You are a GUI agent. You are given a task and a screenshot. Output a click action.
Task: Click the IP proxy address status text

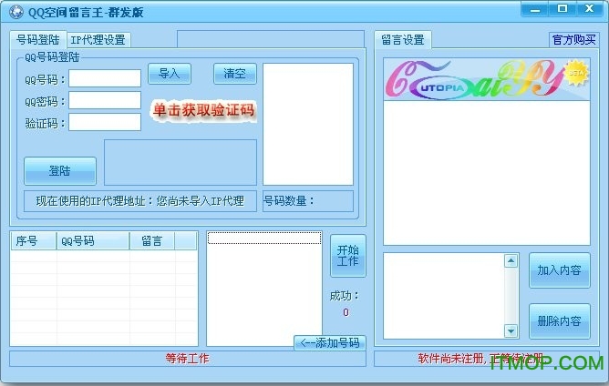(x=140, y=201)
